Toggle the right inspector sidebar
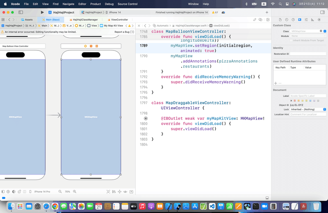The image size is (328, 213). pos(322,12)
